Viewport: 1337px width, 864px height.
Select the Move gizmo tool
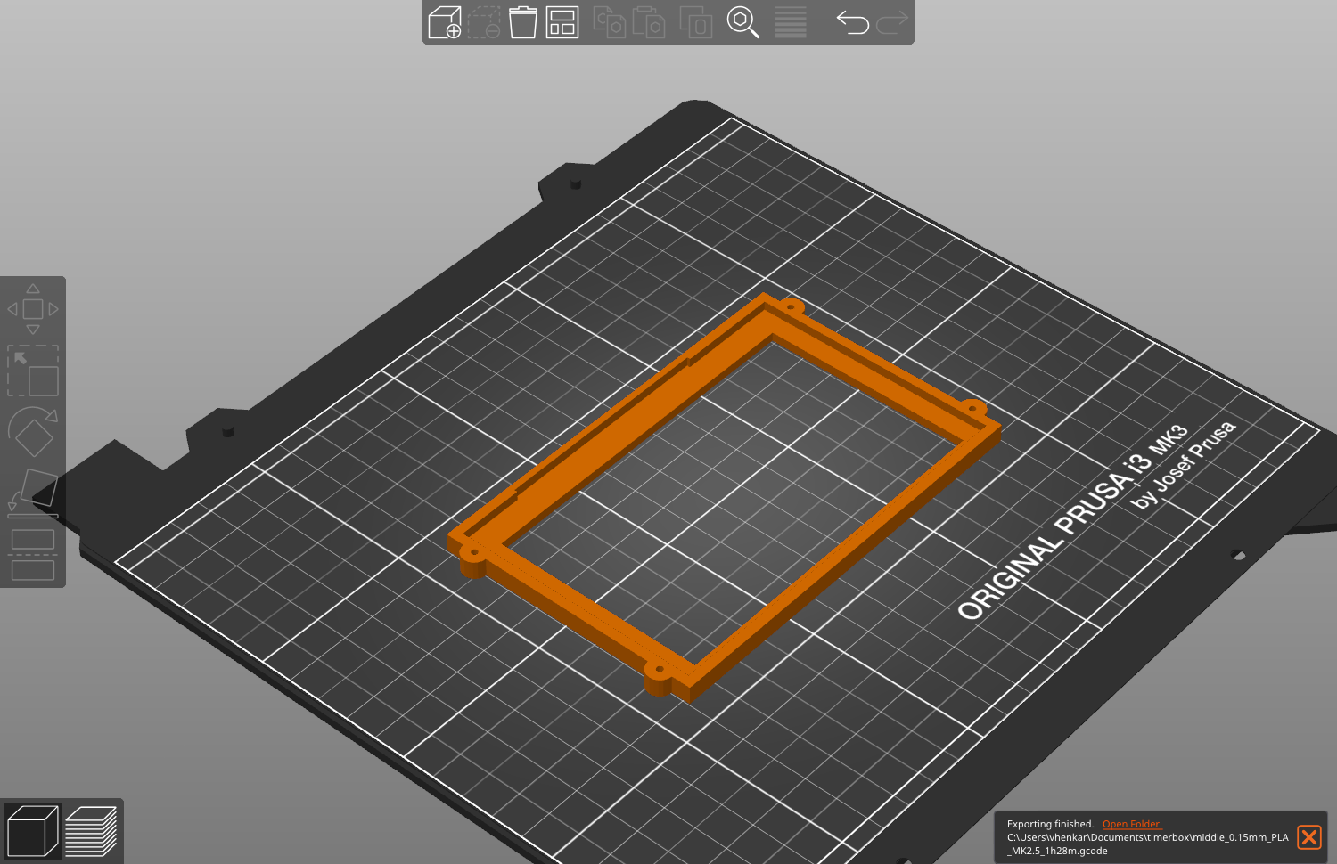33,309
